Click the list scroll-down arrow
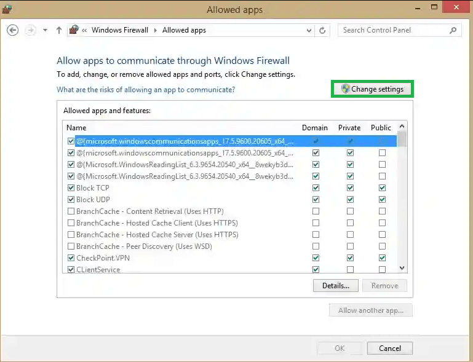473x362 pixels. tap(402, 268)
